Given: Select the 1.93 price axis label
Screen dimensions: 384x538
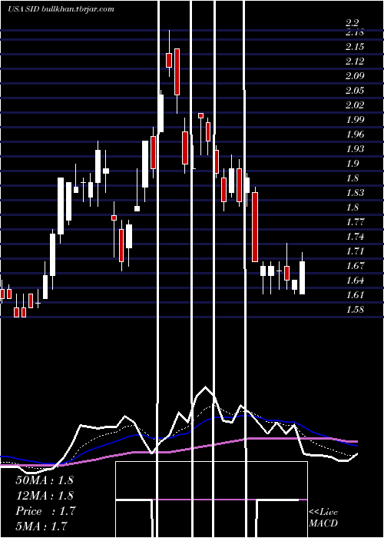Looking at the screenshot, I should pos(355,149).
